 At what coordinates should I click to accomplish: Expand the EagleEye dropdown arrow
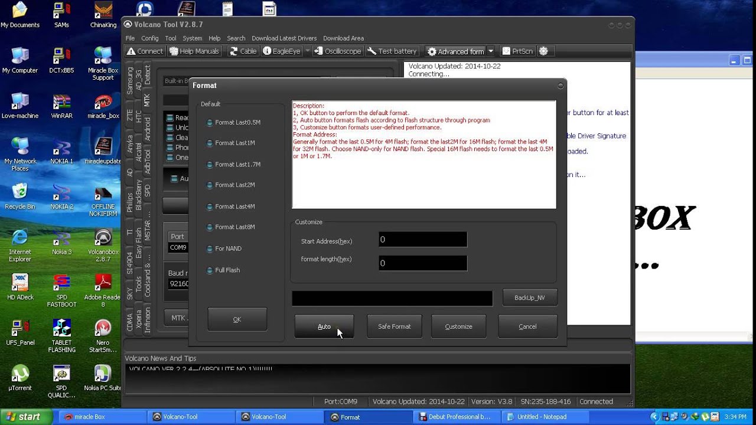(x=307, y=51)
